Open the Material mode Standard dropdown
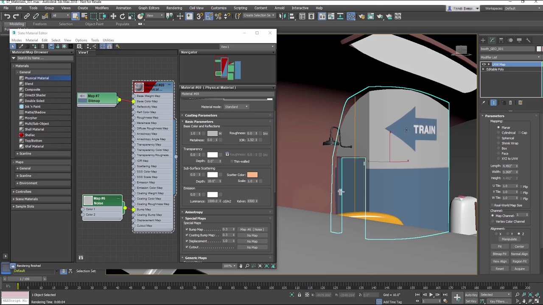This screenshot has width=543, height=305. point(236,107)
